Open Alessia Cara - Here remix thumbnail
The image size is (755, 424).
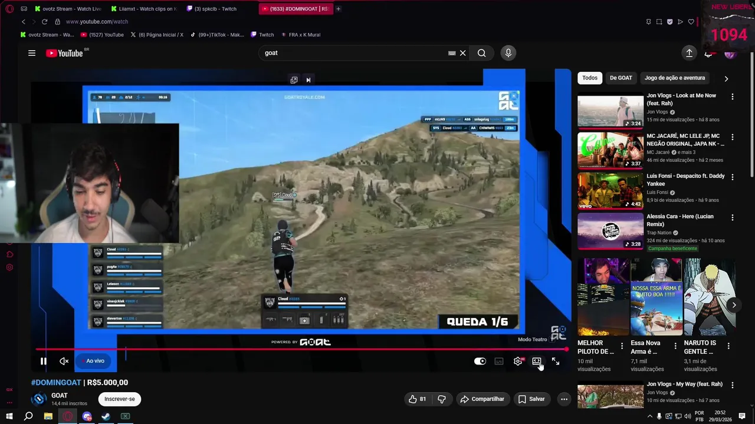coord(610,231)
